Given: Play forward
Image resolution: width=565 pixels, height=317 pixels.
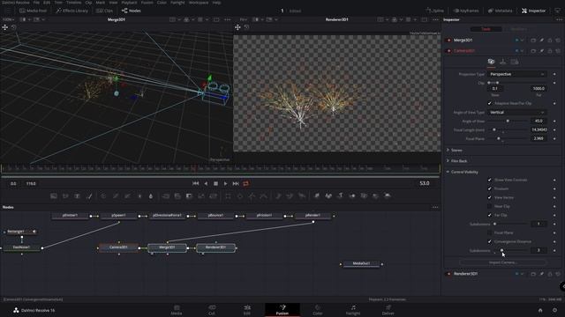Looking at the screenshot, I should pos(226,184).
